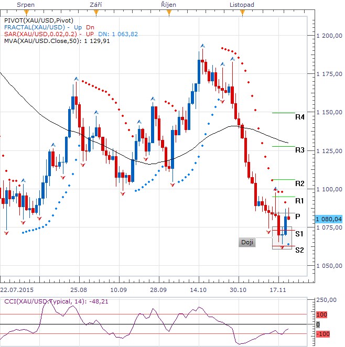Click the 1 200,00 price axis label
This screenshot has width=345, height=347.
pos(329,36)
